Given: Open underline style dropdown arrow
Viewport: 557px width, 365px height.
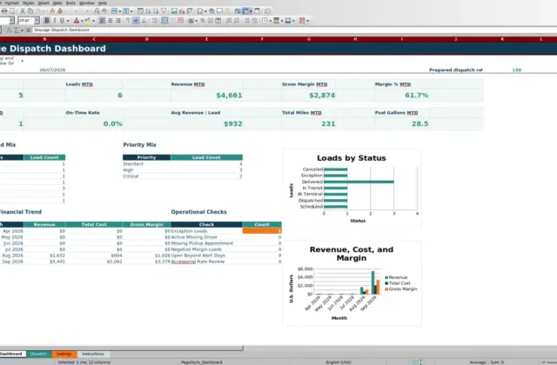Looking at the screenshot, I should click(x=68, y=21).
